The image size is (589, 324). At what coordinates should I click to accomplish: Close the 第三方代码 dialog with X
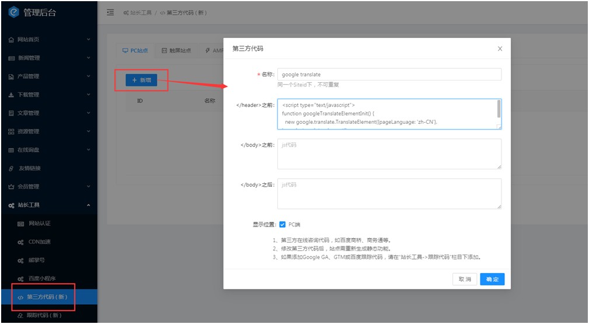point(500,48)
